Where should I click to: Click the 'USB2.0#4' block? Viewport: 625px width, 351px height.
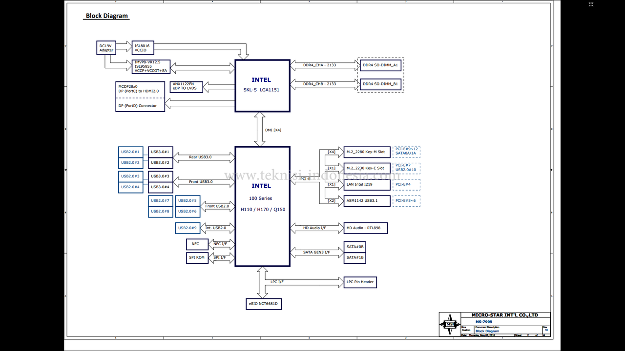130,187
